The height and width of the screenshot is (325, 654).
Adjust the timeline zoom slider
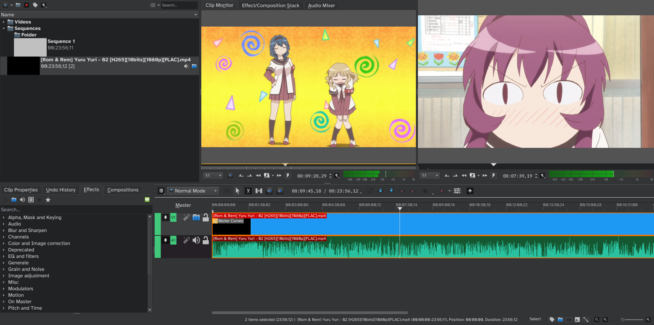pos(626,320)
